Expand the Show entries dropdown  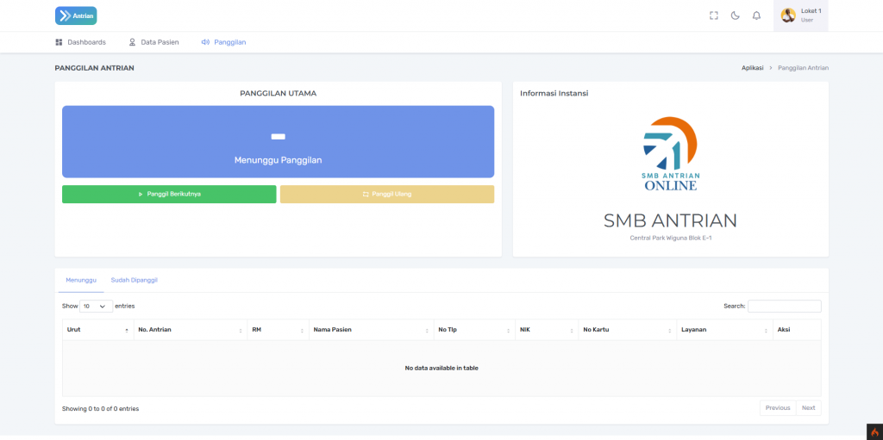click(96, 306)
